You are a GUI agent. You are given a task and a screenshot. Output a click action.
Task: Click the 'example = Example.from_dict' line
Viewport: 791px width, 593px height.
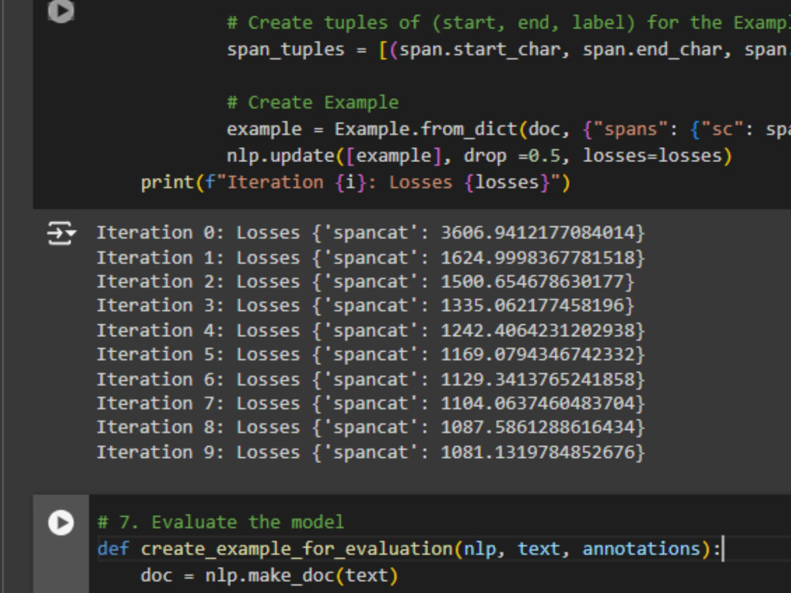coord(509,129)
